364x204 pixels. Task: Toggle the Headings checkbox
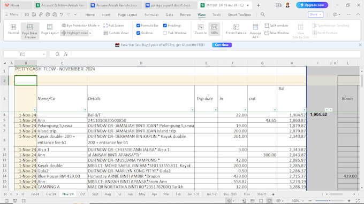[165, 26]
